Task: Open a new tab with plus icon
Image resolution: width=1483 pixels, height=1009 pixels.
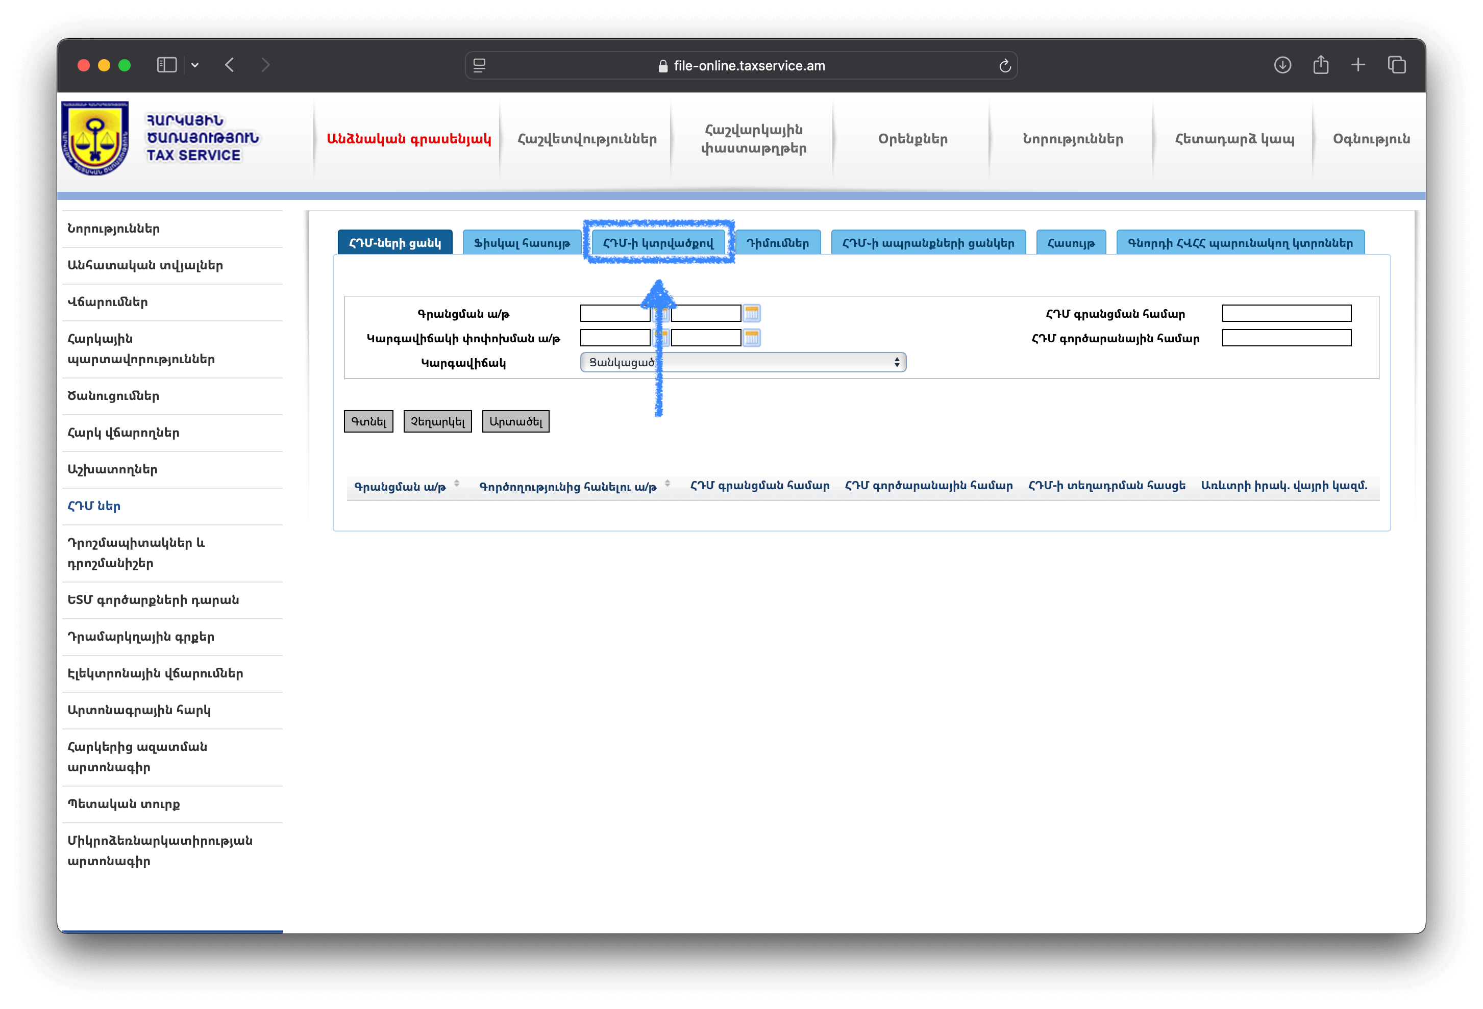Action: coord(1358,65)
